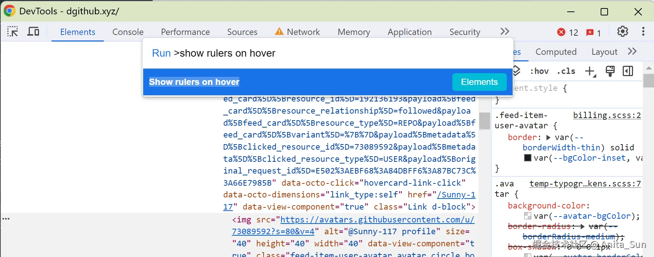Click the red error count 12

[x=568, y=32]
